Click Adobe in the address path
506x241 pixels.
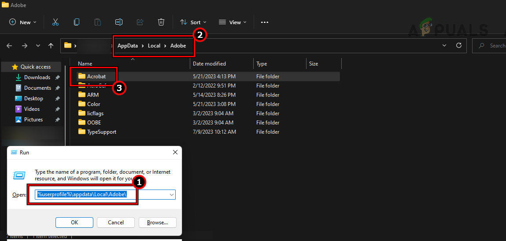pyautogui.click(x=178, y=46)
